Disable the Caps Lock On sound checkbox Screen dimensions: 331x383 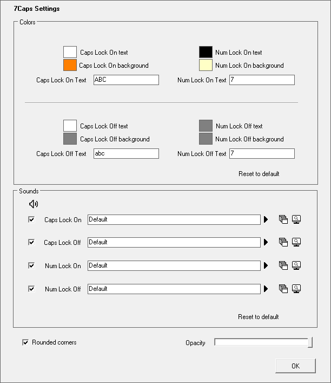tap(31, 220)
